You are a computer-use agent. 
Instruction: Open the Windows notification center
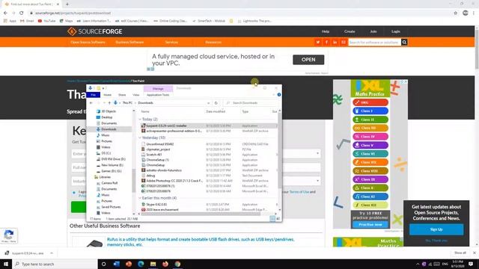coord(471,264)
